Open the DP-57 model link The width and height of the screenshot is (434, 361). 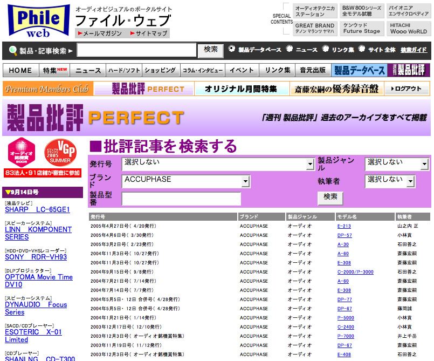pos(345,235)
